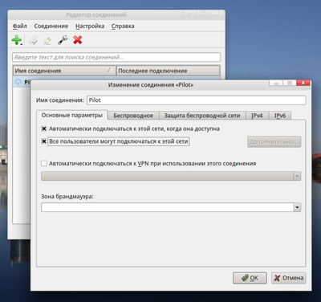Enable automatic VPN connection checkbox
The height and width of the screenshot is (302, 321).
click(44, 163)
